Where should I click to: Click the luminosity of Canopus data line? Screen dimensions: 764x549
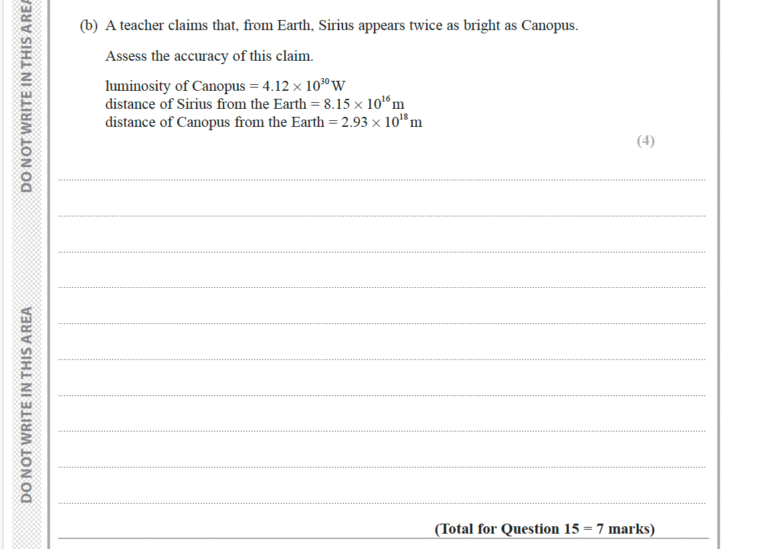(x=225, y=86)
